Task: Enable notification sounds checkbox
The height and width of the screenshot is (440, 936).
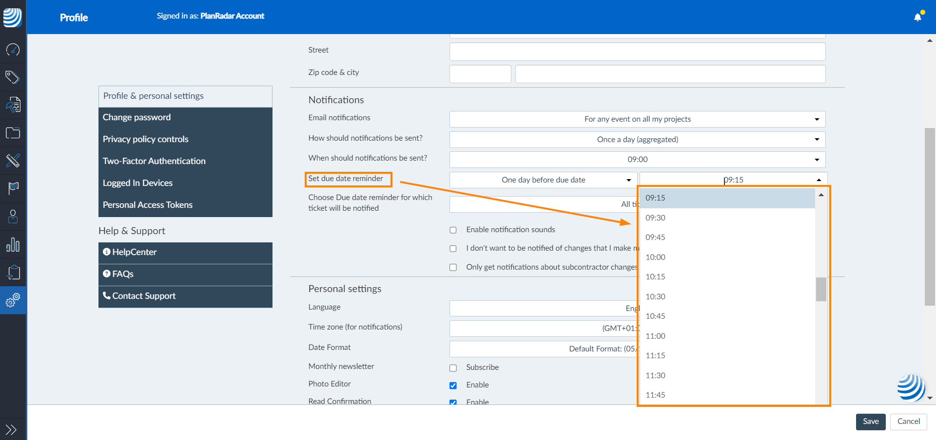Action: [453, 230]
